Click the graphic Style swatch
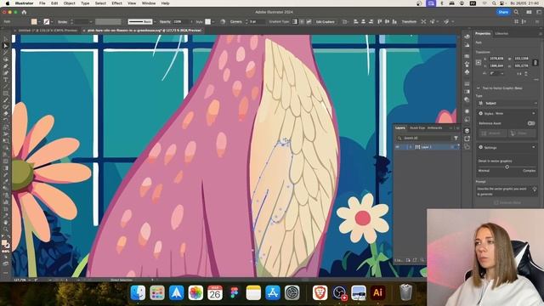Screen dimensions: 544x306 pos(207,21)
